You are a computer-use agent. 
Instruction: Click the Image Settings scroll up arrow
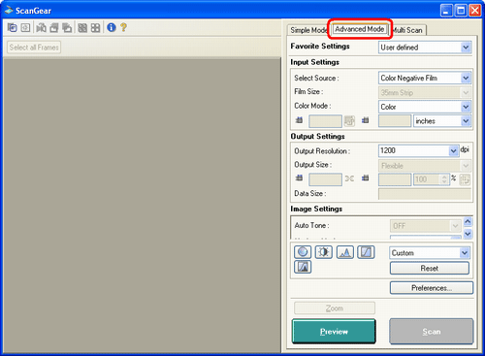(x=468, y=221)
